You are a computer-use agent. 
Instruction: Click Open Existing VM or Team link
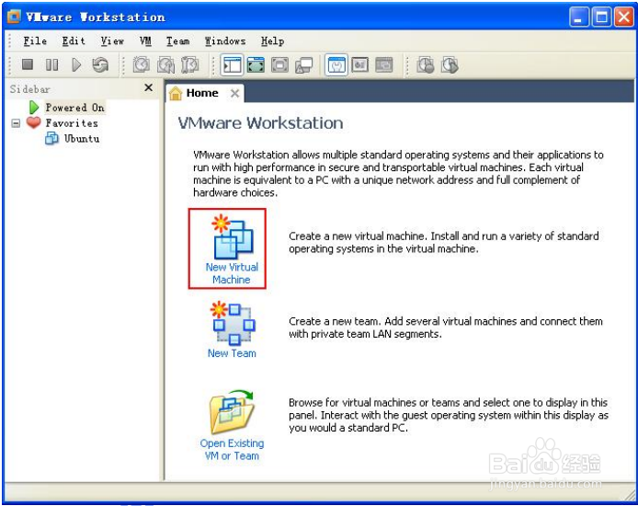point(232,449)
